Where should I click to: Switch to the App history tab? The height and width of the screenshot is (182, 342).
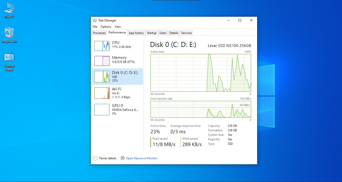click(136, 33)
